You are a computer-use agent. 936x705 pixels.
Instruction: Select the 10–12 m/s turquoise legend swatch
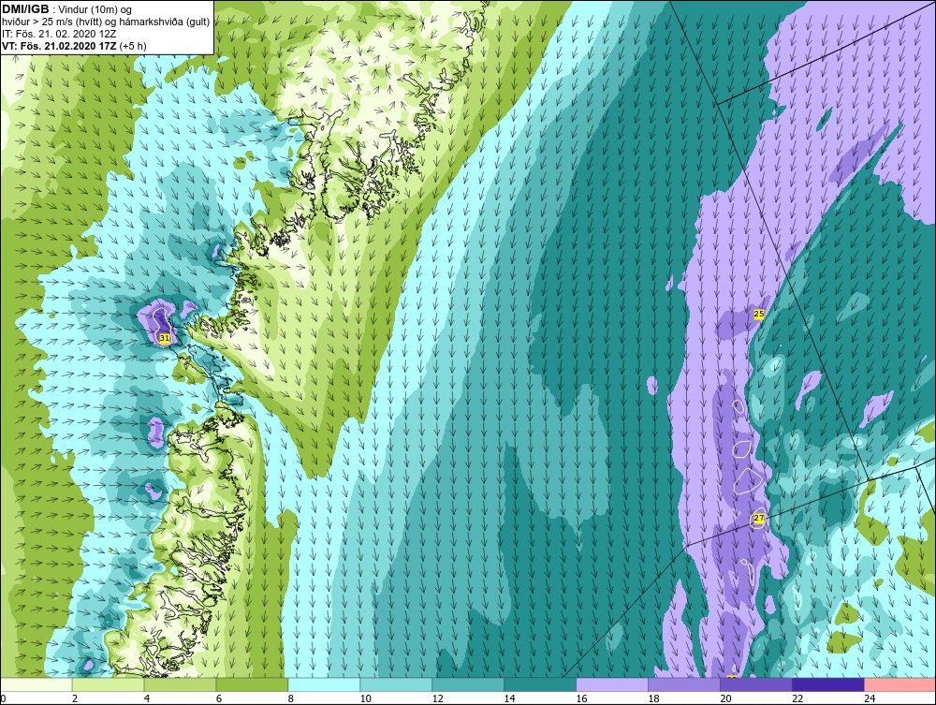[396, 684]
